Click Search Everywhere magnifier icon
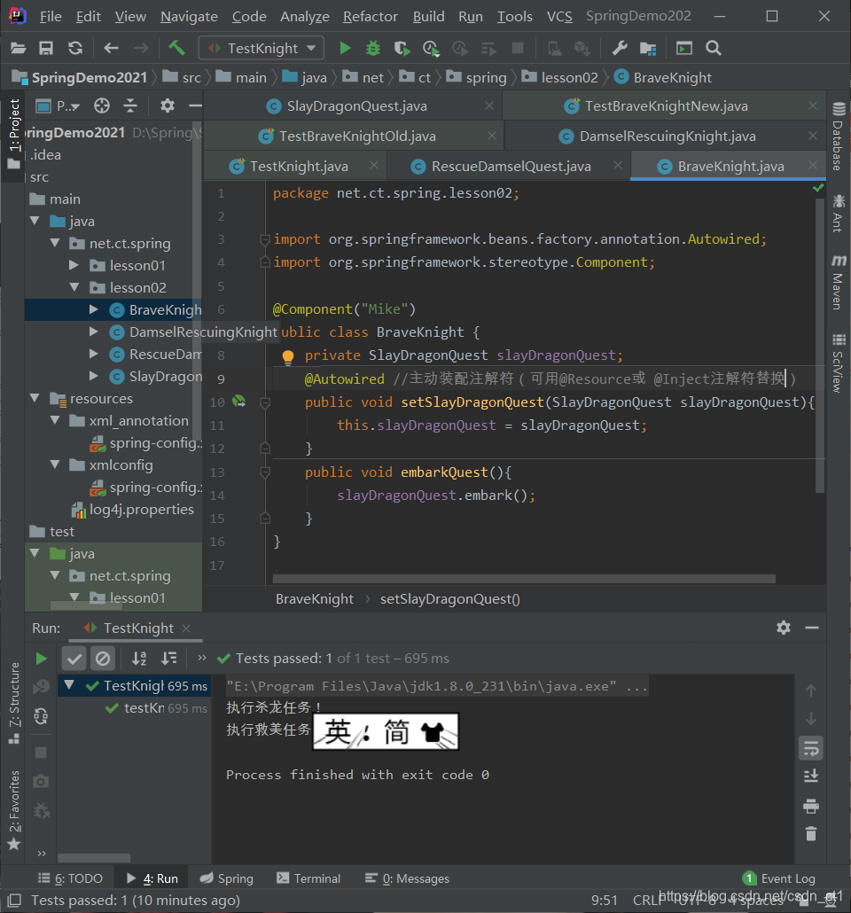Screen dimensions: 851x913 [x=714, y=49]
